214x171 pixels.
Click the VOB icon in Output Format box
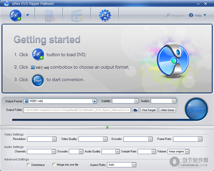tap(27, 101)
